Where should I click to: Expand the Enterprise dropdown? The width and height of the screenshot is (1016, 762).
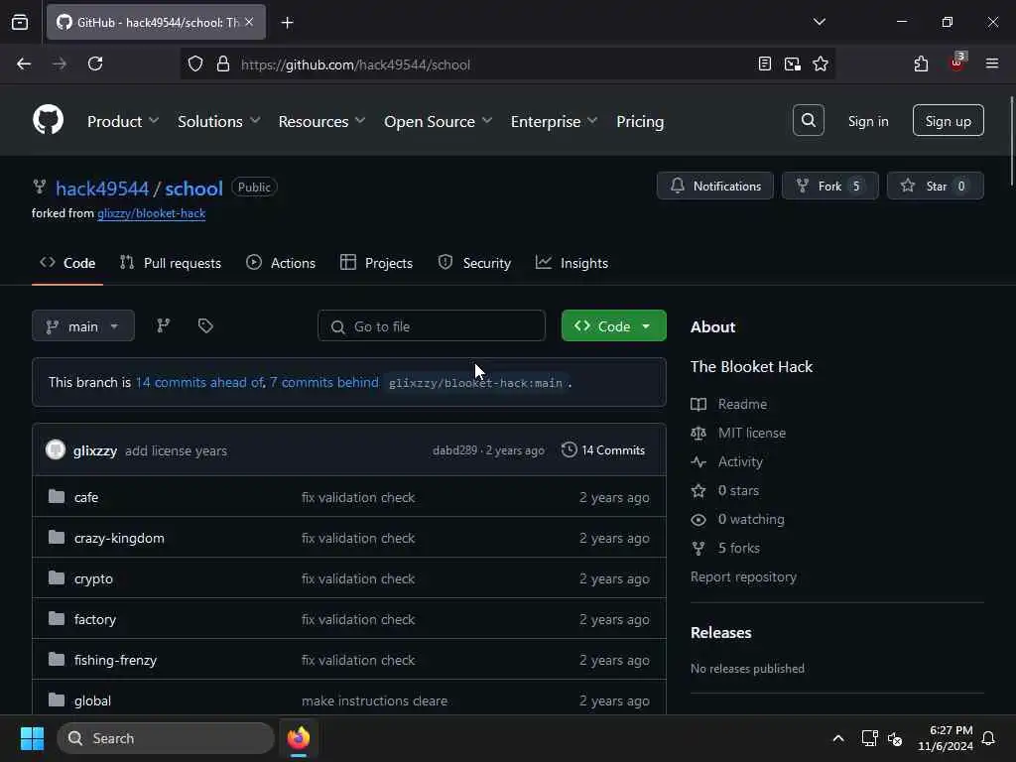[554, 121]
